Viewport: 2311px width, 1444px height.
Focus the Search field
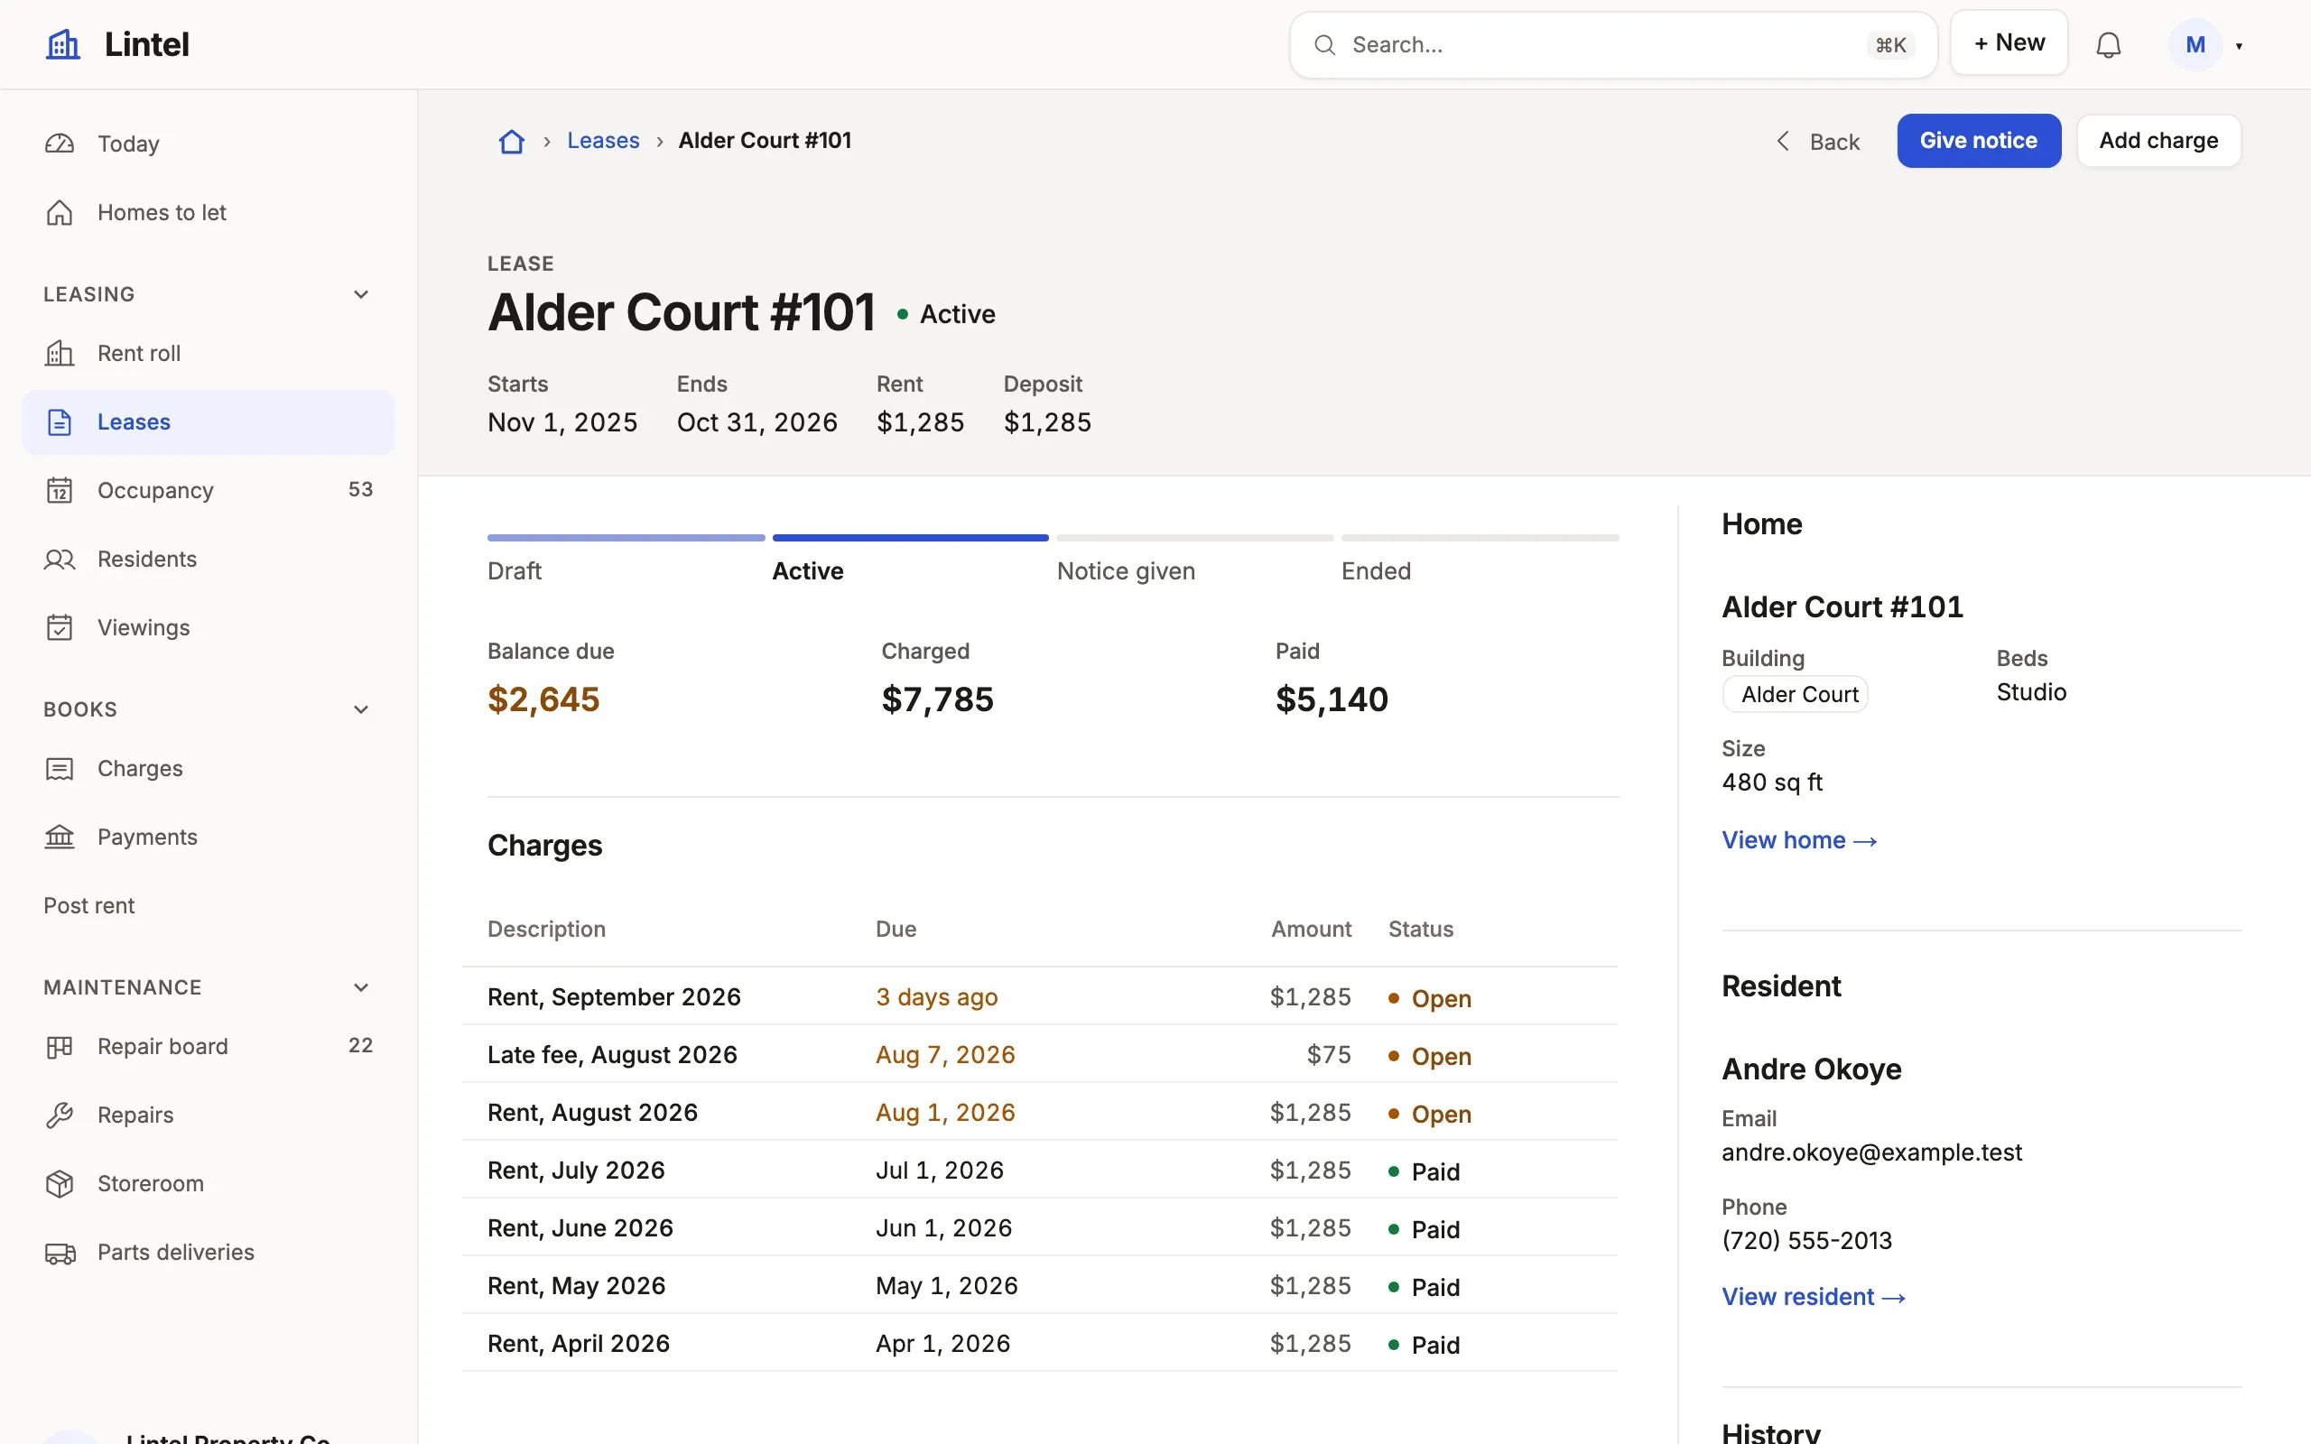[x=1613, y=45]
